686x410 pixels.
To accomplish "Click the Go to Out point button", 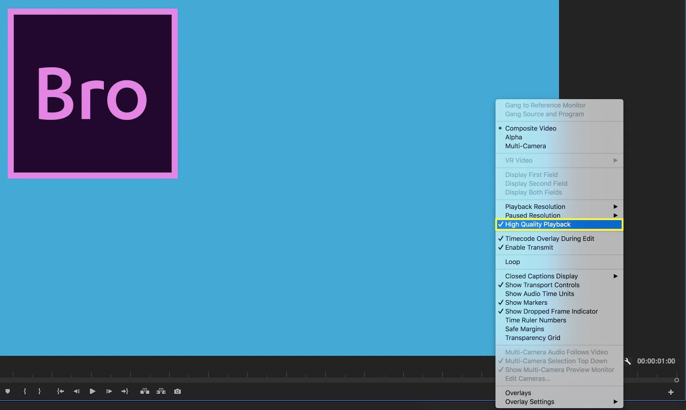I will click(x=125, y=391).
